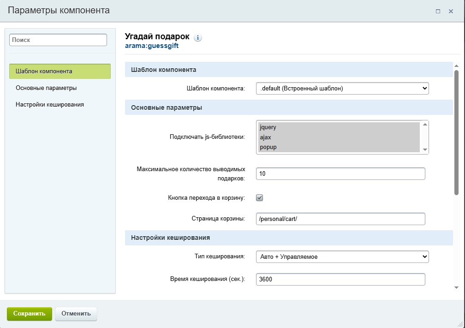Click the Страница корзины input field
The image size is (465, 328).
coord(340,219)
